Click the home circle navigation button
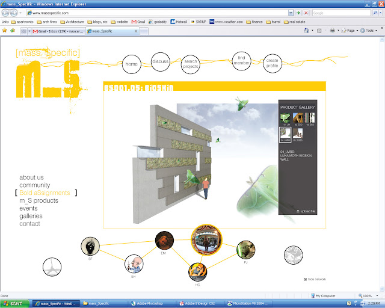Image resolution: width=385 pixels, height=308 pixels. 132,64
